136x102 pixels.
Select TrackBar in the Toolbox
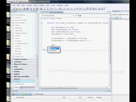(18, 49)
